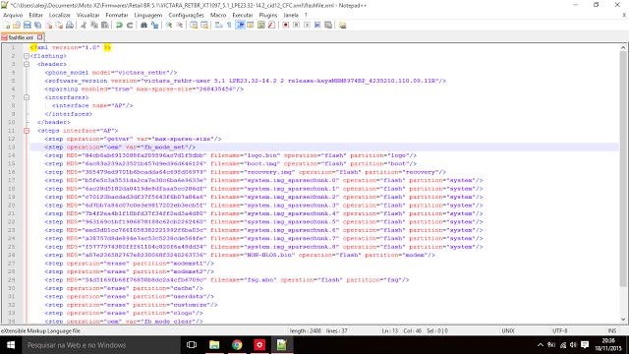629x354 pixels.
Task: Click the Paste toolbar icon
Action: (x=105, y=26)
